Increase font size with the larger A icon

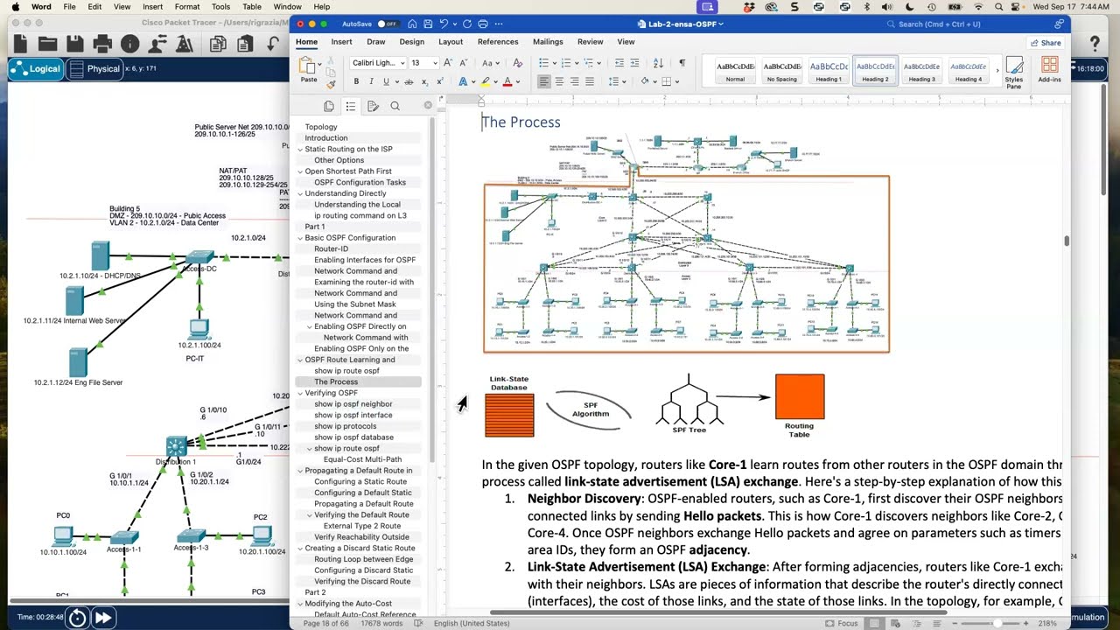tap(448, 63)
